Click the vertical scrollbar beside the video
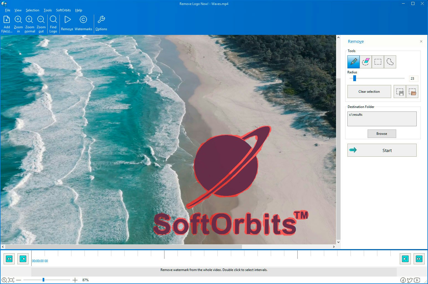The width and height of the screenshot is (428, 284). [338, 159]
